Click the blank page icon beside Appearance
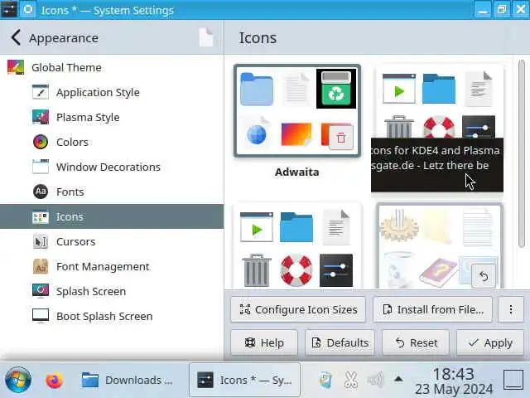The height and width of the screenshot is (398, 530). [206, 37]
